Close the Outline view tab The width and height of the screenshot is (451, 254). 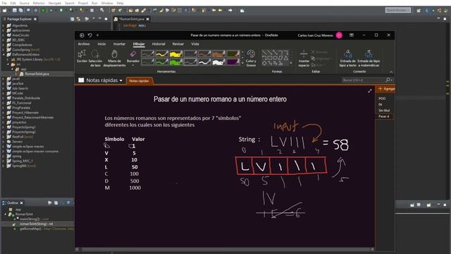[21, 202]
